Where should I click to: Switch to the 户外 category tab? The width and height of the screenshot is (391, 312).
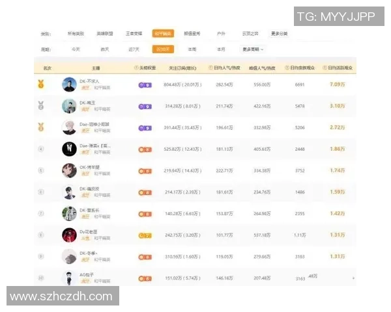pos(221,33)
